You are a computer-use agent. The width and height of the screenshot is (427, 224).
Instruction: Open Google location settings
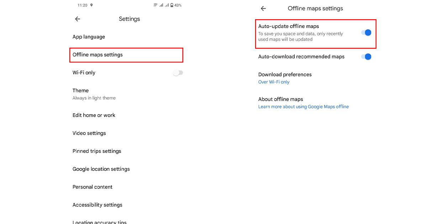[101, 169]
